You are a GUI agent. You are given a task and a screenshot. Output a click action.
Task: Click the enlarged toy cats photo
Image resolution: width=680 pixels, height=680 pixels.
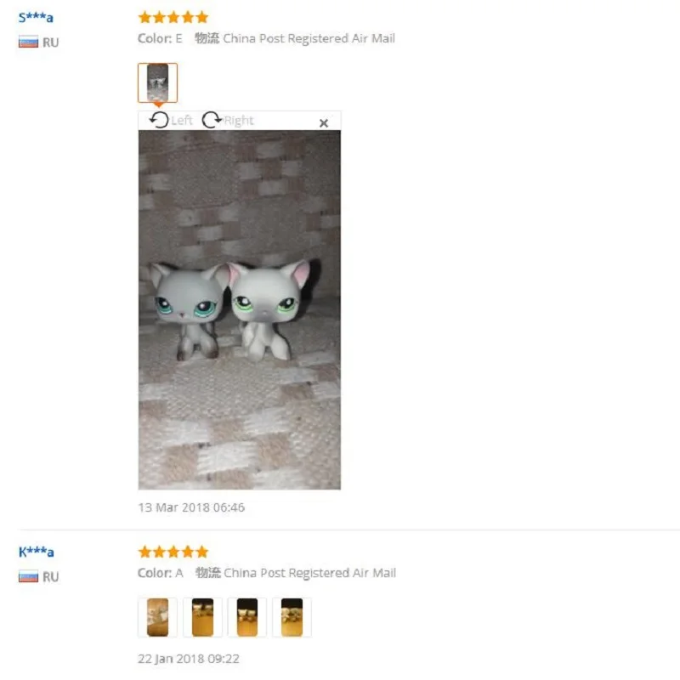240,309
